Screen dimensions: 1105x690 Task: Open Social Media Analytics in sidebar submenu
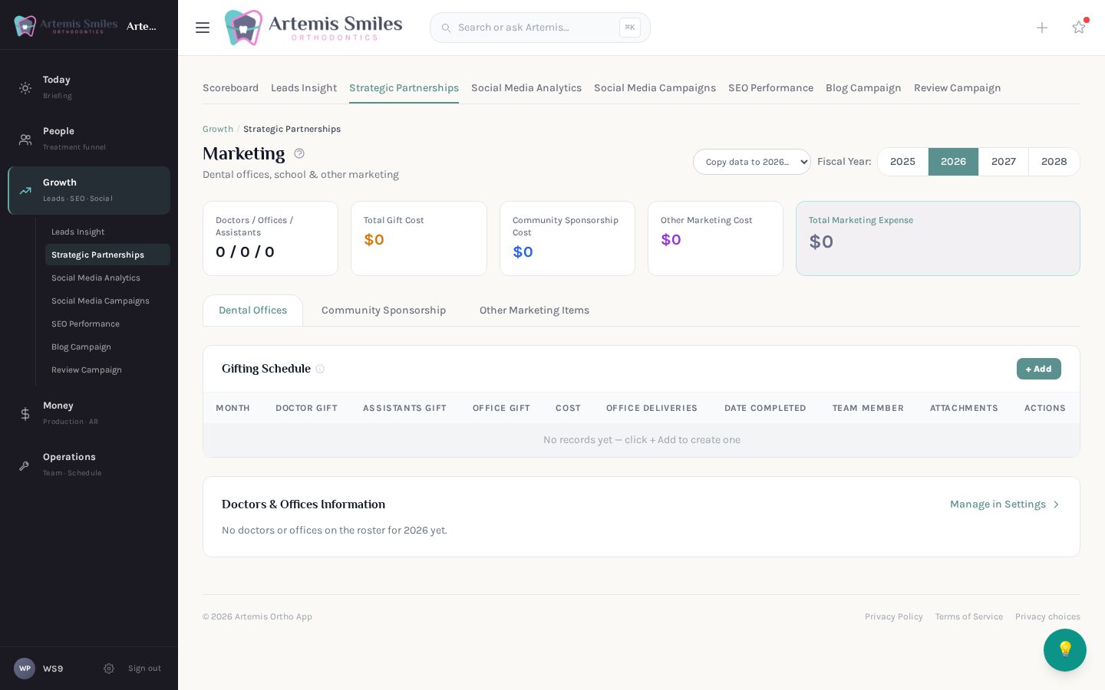pyautogui.click(x=107, y=278)
